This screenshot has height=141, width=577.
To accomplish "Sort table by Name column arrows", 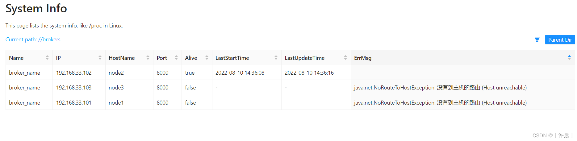I will pos(47,58).
